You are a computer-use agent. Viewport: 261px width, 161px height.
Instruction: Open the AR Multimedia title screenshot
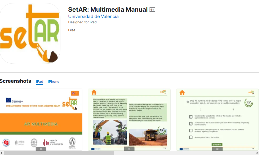[x=41, y=120]
